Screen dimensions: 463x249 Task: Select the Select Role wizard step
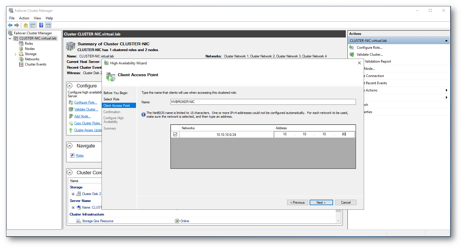[x=111, y=99]
